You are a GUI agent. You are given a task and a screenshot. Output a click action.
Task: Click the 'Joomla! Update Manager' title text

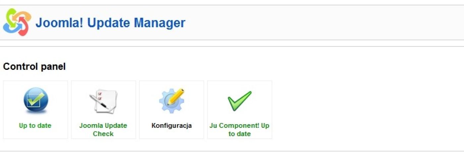click(110, 23)
